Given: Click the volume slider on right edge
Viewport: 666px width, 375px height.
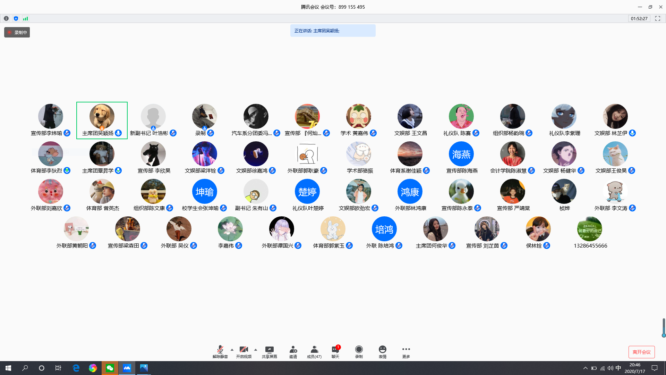Looking at the screenshot, I should point(663,328).
